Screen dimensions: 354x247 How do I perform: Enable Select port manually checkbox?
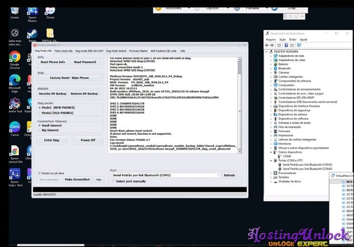pos(114,181)
